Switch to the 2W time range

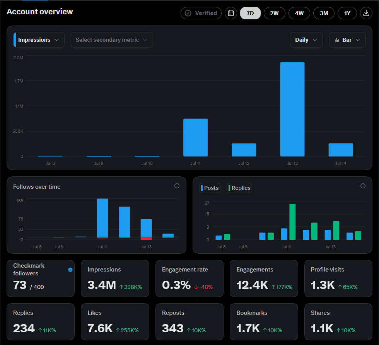pos(274,13)
